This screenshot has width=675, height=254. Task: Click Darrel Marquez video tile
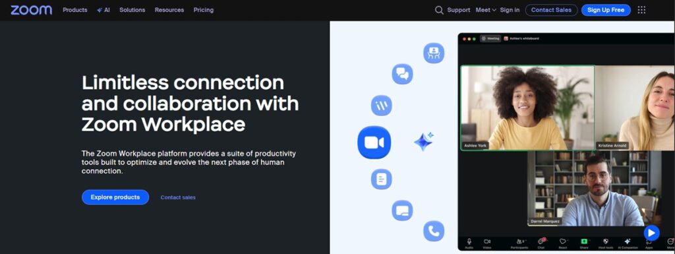point(594,189)
